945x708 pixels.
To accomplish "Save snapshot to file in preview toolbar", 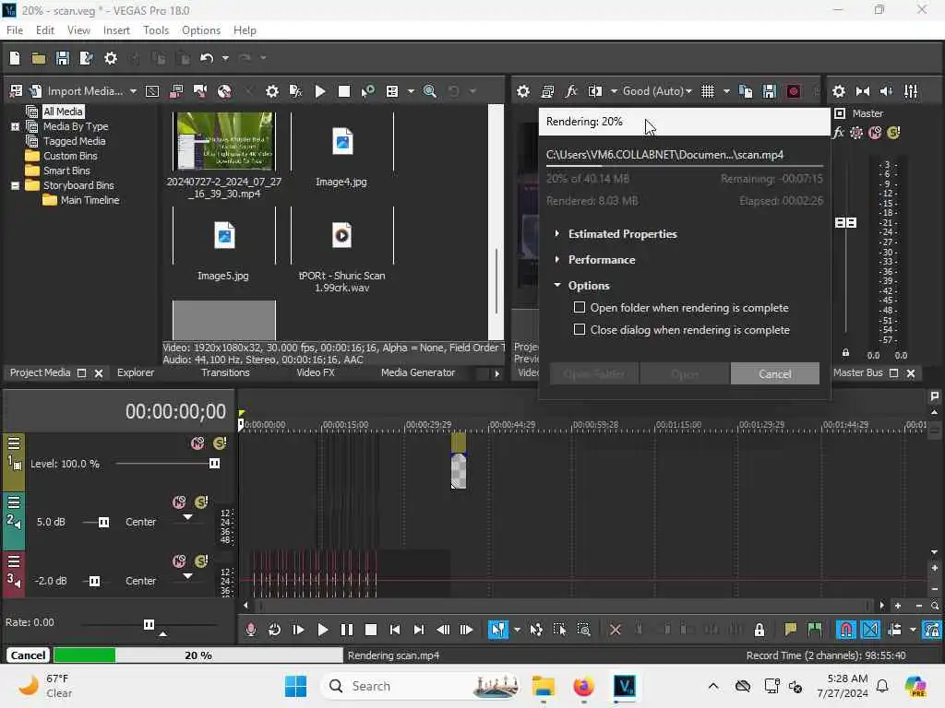I will tap(769, 91).
